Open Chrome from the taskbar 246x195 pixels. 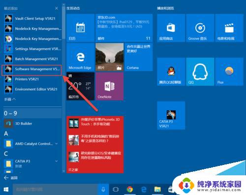tap(130, 190)
